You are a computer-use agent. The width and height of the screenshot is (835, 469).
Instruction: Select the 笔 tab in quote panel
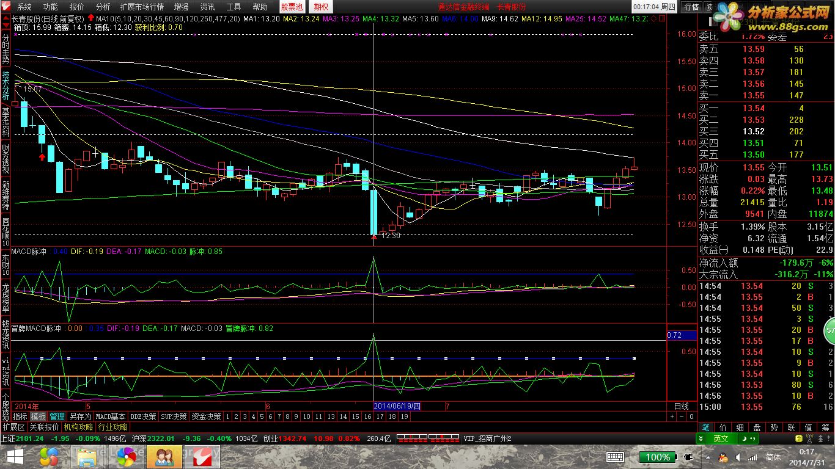pyautogui.click(x=706, y=427)
